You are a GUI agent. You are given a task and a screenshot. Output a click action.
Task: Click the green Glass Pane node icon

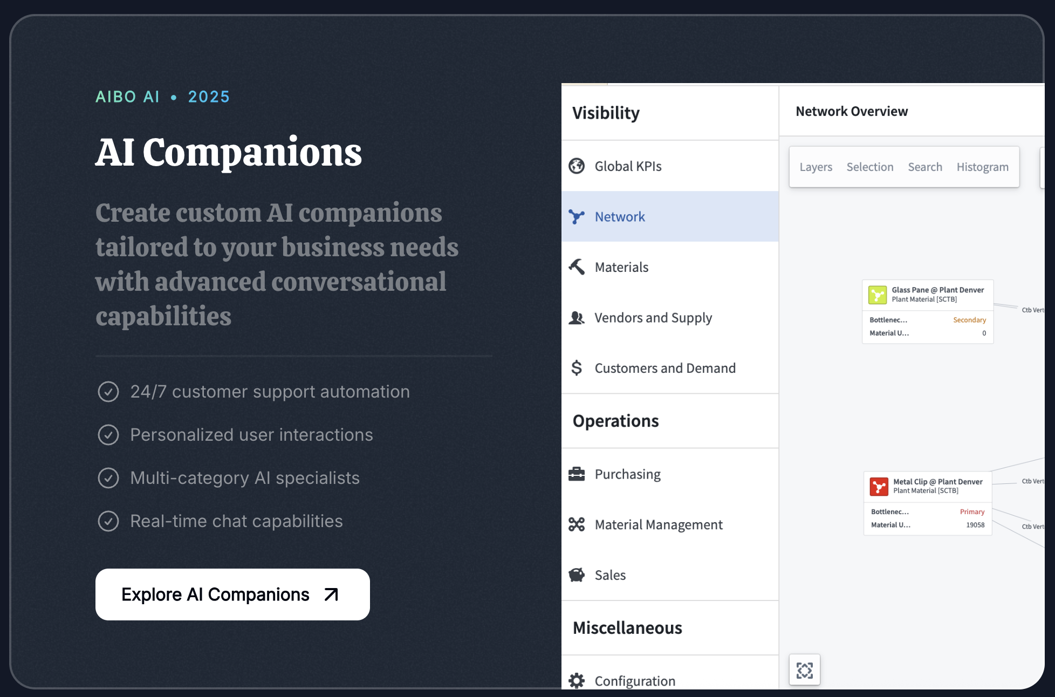[x=878, y=295]
